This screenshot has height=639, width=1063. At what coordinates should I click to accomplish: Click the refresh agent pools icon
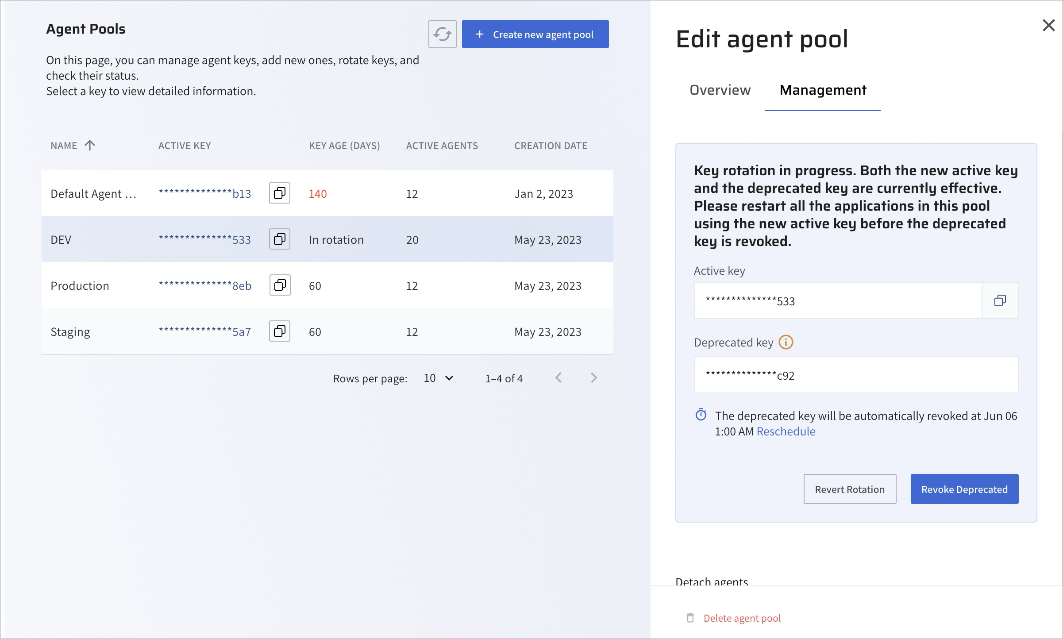pyautogui.click(x=442, y=34)
